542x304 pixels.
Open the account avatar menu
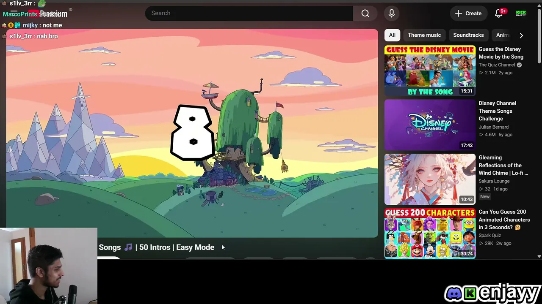point(521,14)
